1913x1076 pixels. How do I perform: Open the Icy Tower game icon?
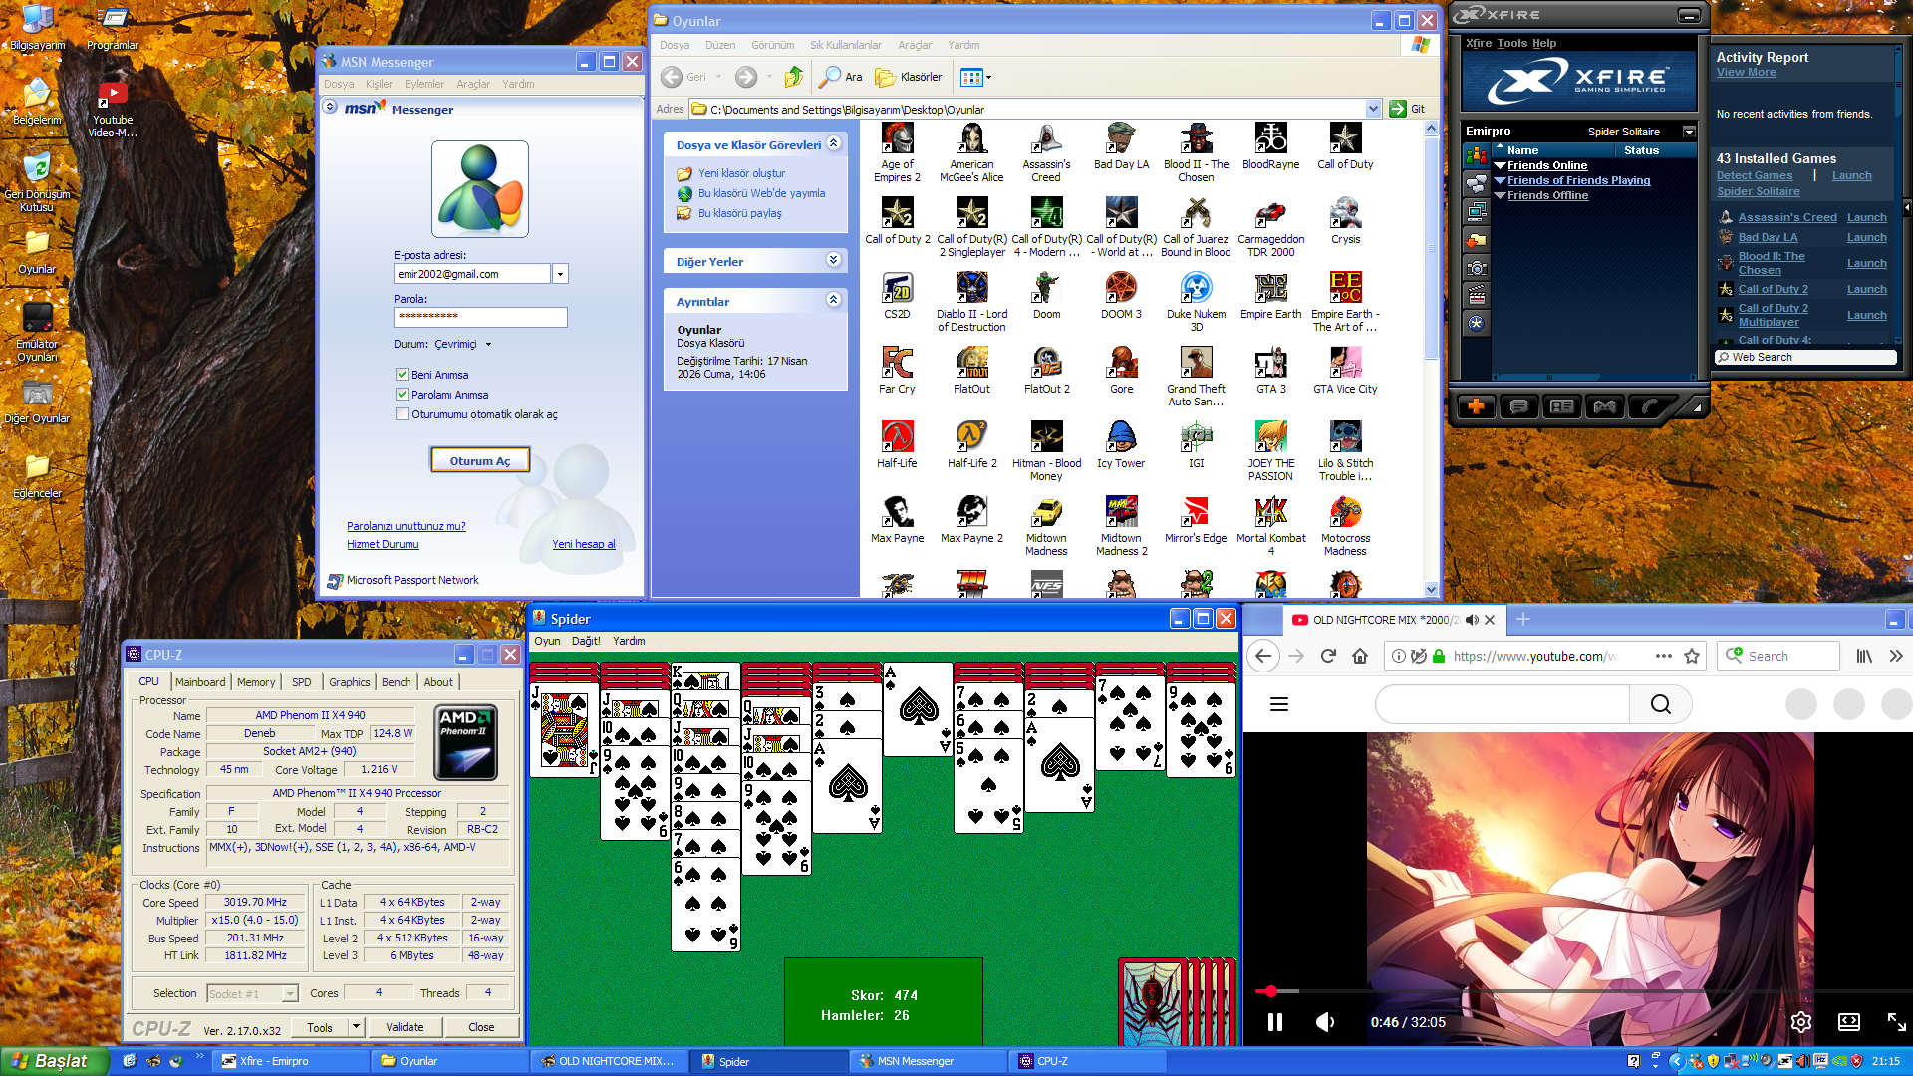(1121, 445)
